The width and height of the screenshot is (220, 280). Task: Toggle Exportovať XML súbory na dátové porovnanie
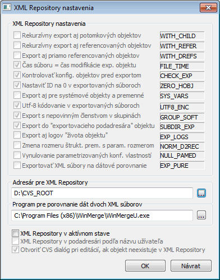(17, 166)
